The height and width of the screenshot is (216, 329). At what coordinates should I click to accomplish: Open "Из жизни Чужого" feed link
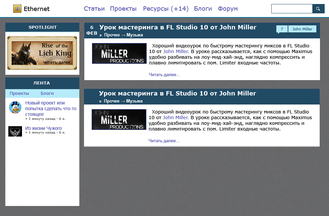pyautogui.click(x=43, y=128)
